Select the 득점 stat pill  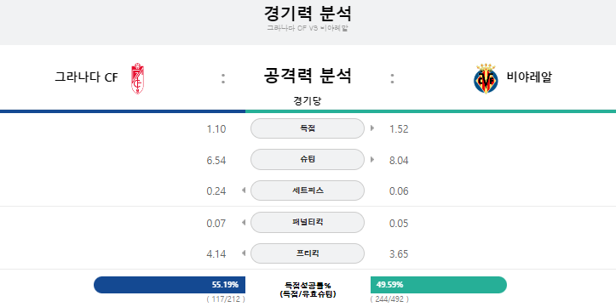tap(308, 128)
